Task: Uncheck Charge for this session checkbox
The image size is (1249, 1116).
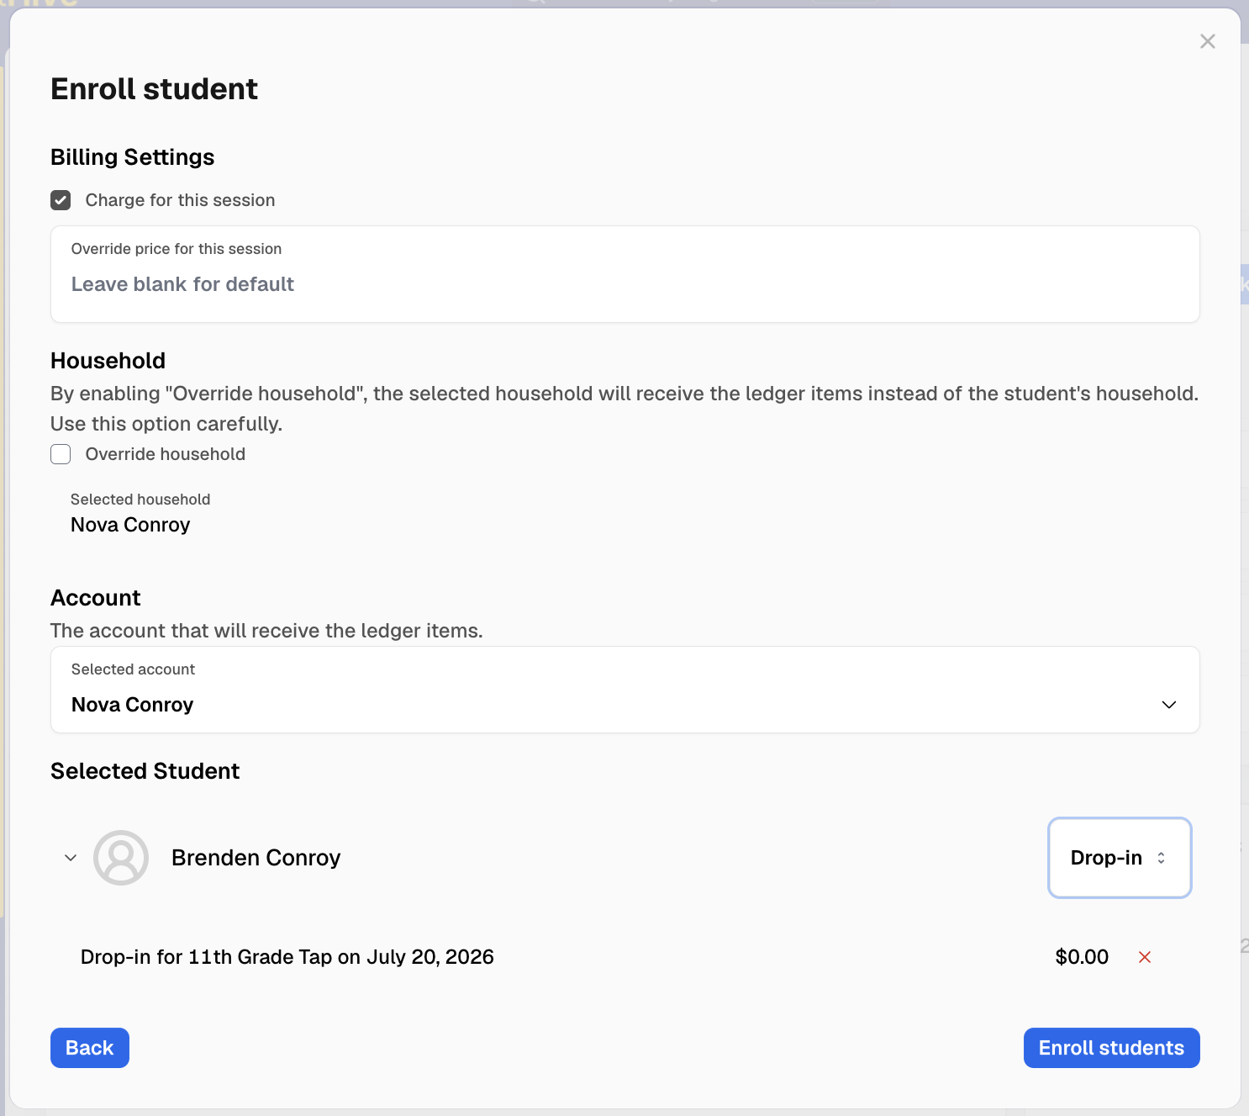Action: coord(61,200)
